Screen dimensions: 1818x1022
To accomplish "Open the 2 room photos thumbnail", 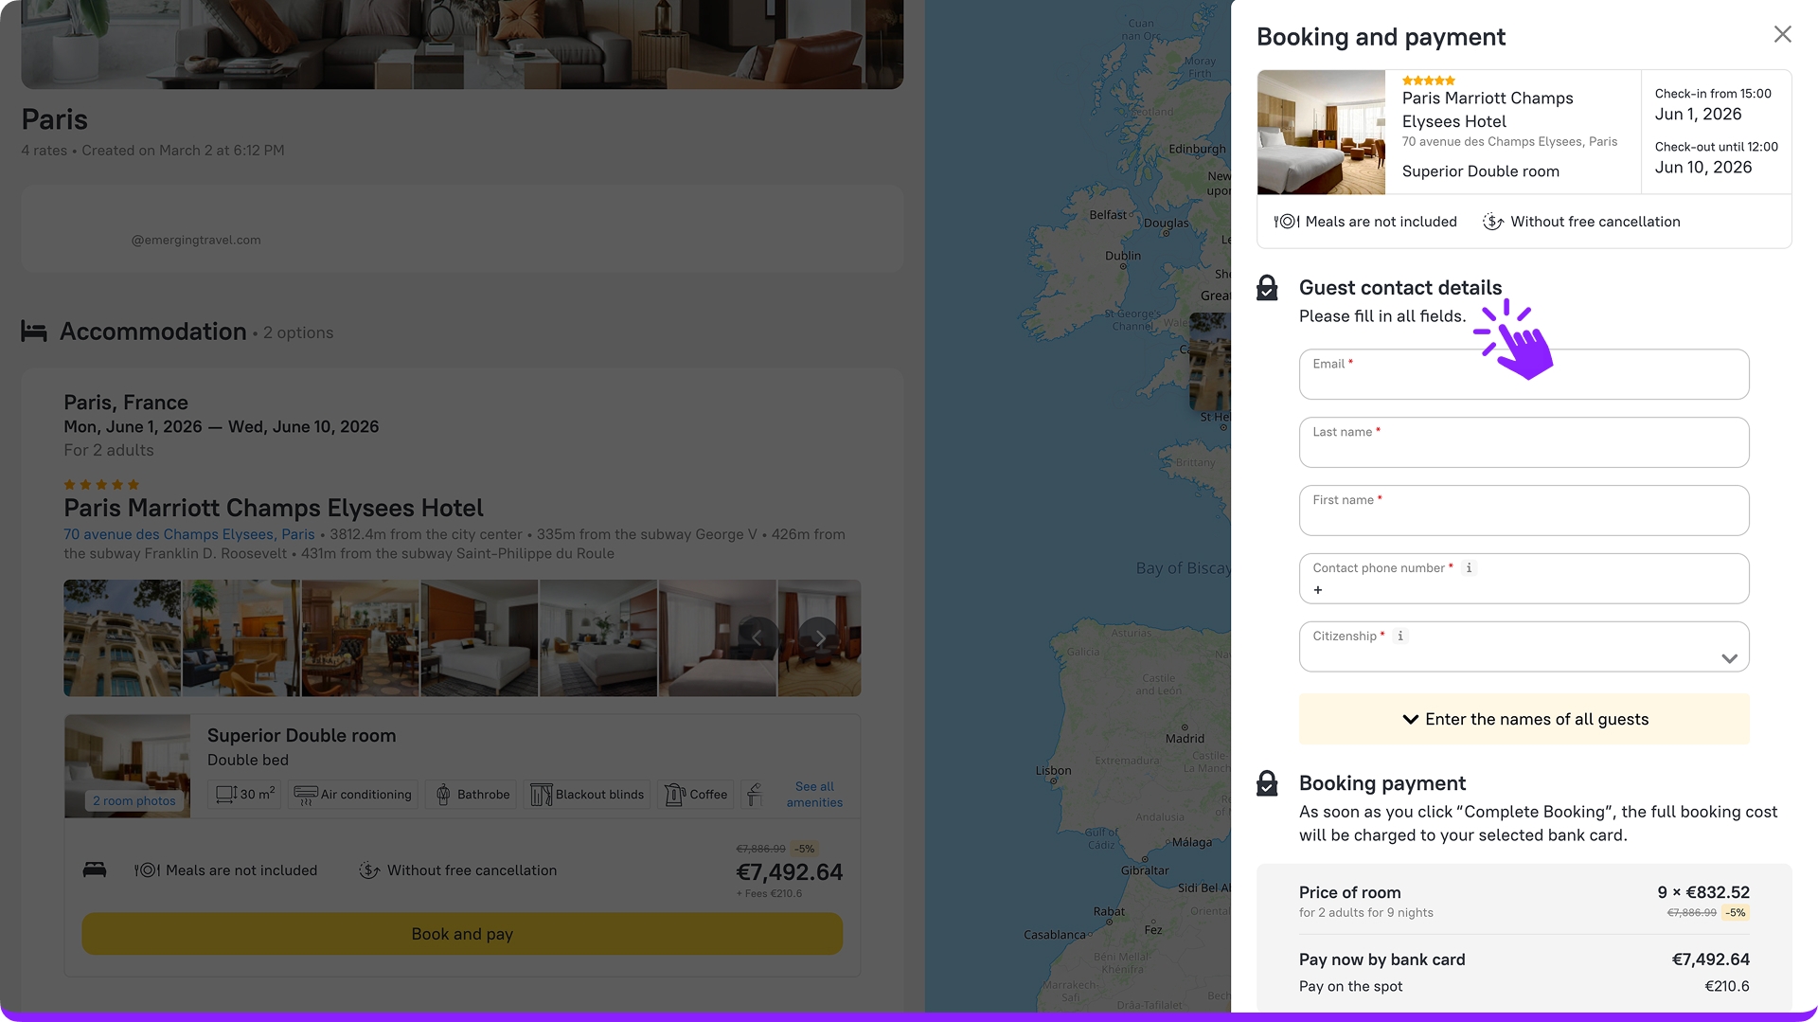I will [x=134, y=801].
